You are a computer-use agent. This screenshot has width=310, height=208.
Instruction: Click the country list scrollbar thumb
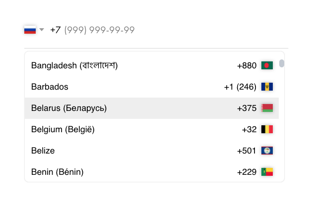coord(282,63)
